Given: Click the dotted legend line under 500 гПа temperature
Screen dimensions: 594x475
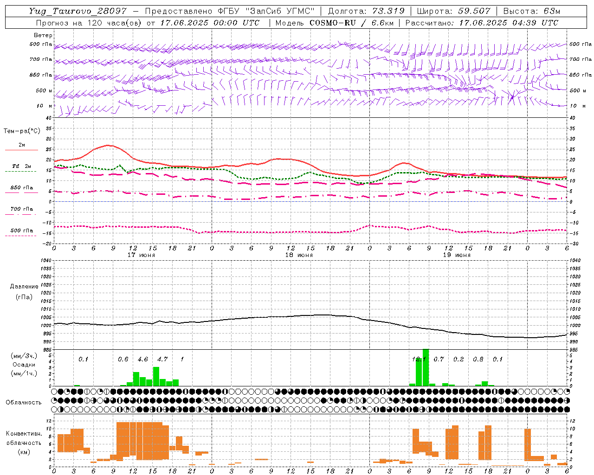Looking at the screenshot, I should coord(20,236).
